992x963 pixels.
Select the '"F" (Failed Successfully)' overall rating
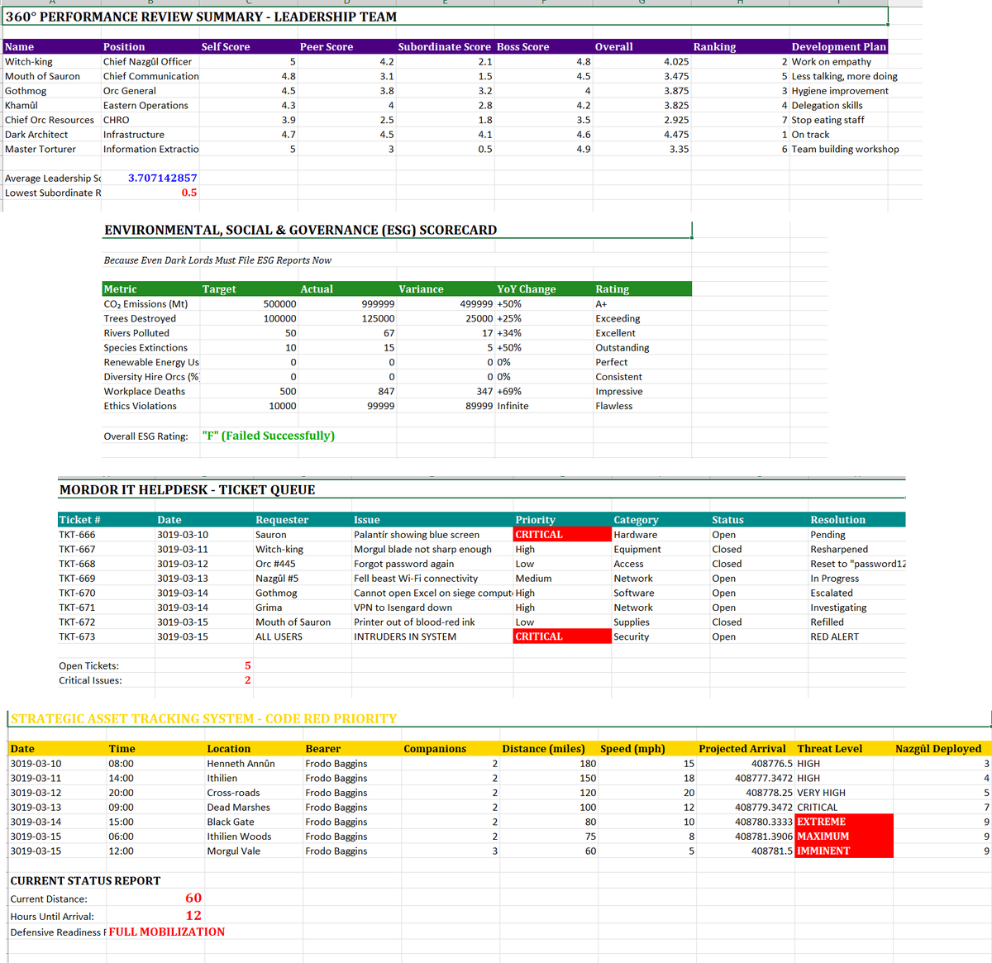tap(269, 436)
